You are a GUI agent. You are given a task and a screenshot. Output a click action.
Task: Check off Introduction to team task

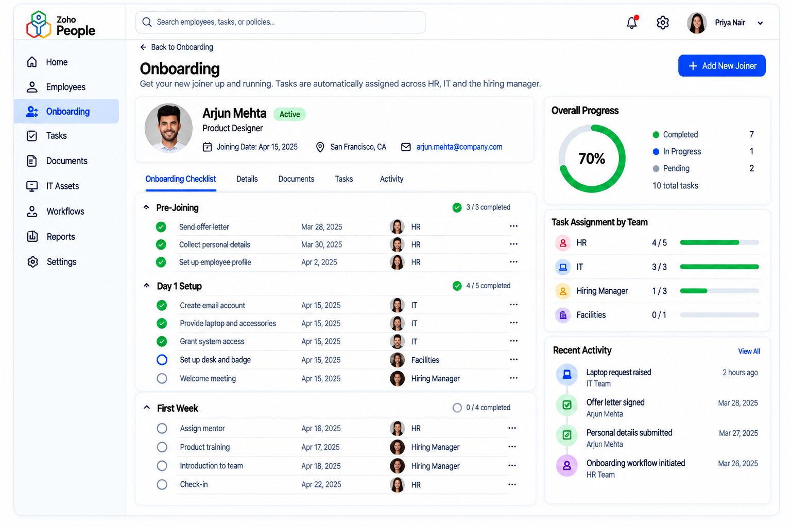[x=162, y=466]
